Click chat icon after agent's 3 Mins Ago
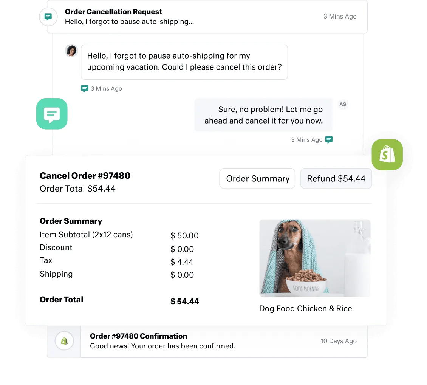This screenshot has height=385, width=427. coord(329,140)
